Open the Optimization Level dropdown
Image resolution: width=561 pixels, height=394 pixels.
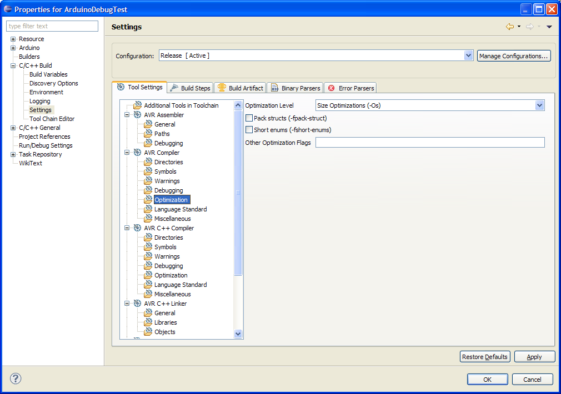coord(539,105)
